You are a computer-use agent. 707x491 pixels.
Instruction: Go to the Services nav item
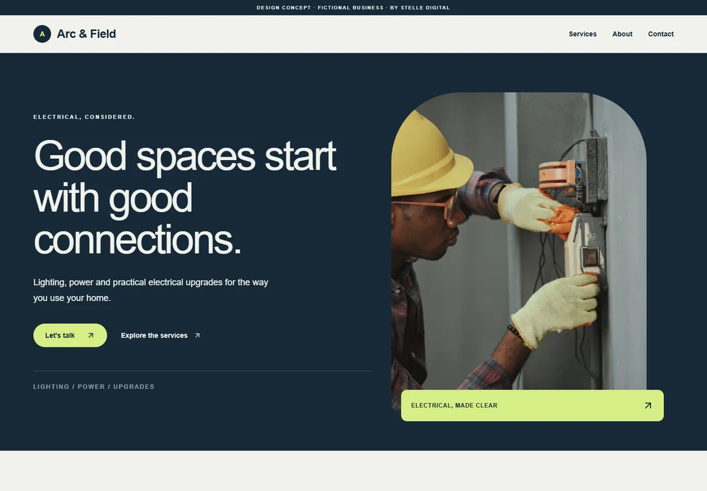coord(583,34)
